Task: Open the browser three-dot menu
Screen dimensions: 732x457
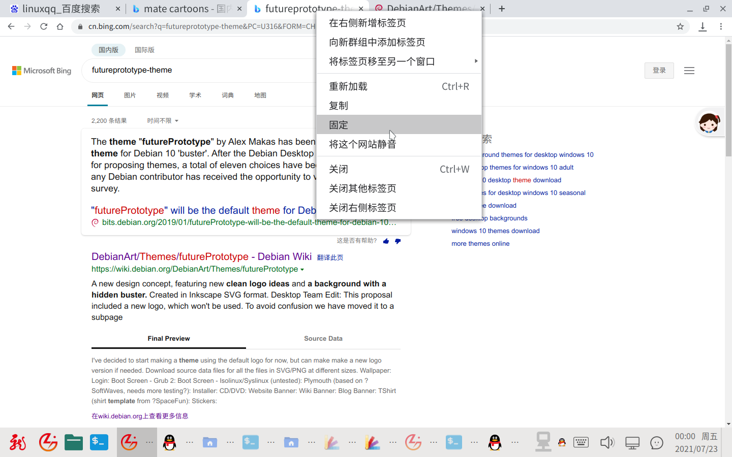Action: (x=721, y=26)
